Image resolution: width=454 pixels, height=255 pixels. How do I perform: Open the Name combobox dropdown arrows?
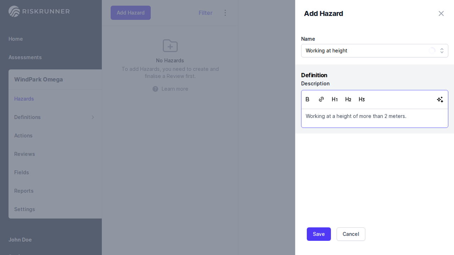tap(442, 51)
